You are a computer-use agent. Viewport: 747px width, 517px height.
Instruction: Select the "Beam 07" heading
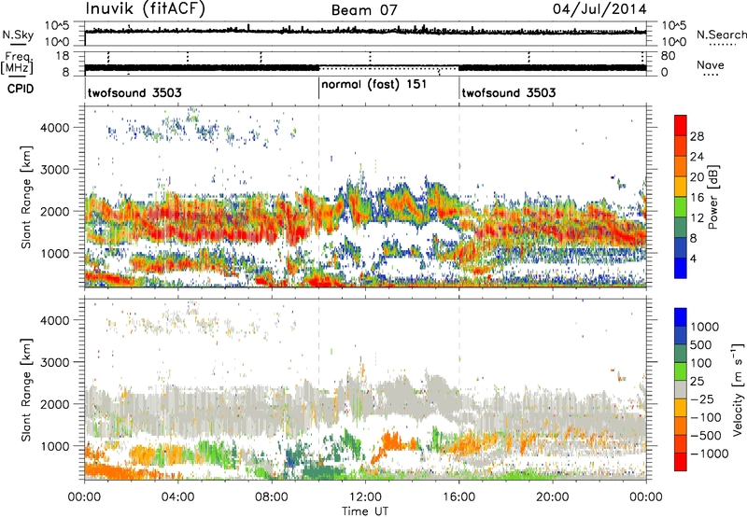(x=364, y=10)
